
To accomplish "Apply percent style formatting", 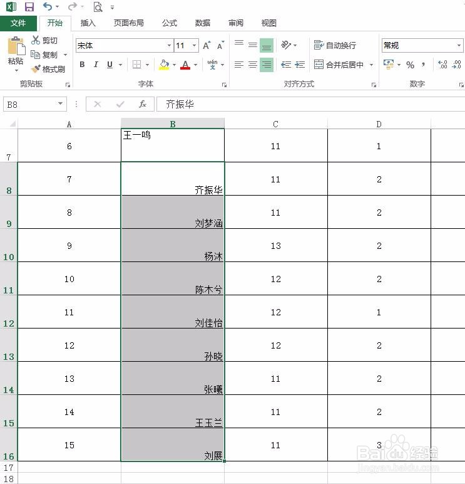I will point(410,65).
